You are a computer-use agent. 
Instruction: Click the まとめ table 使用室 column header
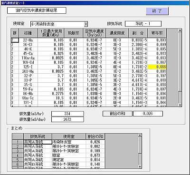[69, 136]
